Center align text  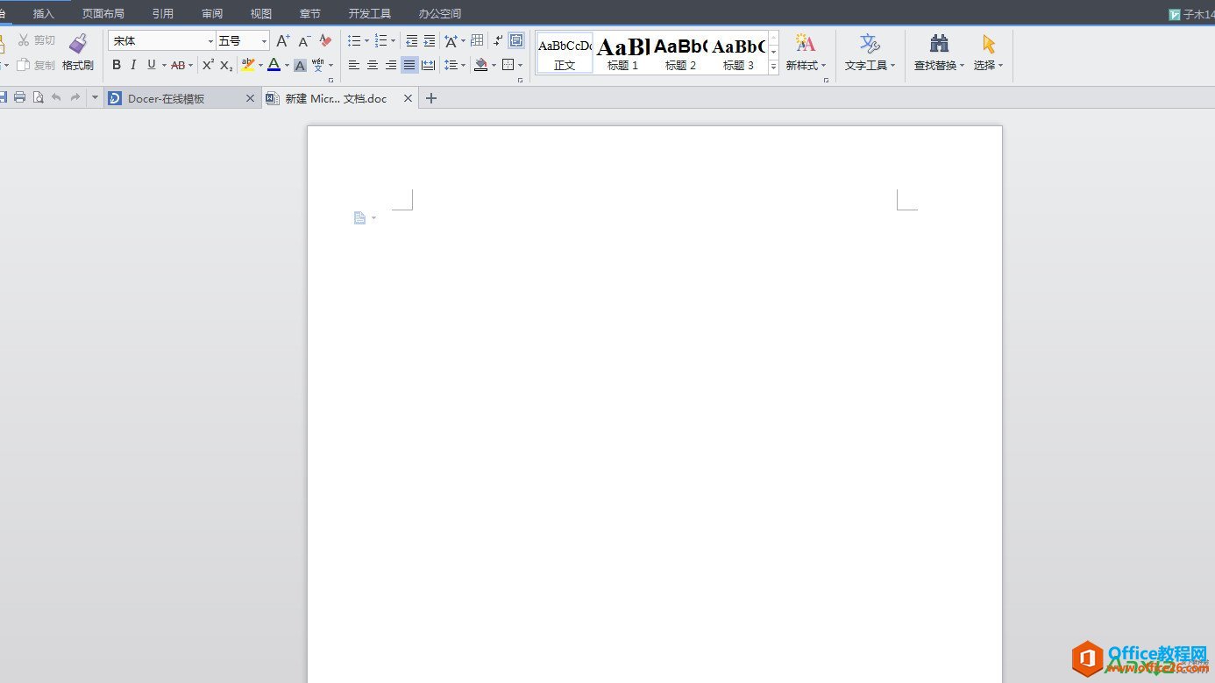pyautogui.click(x=373, y=65)
